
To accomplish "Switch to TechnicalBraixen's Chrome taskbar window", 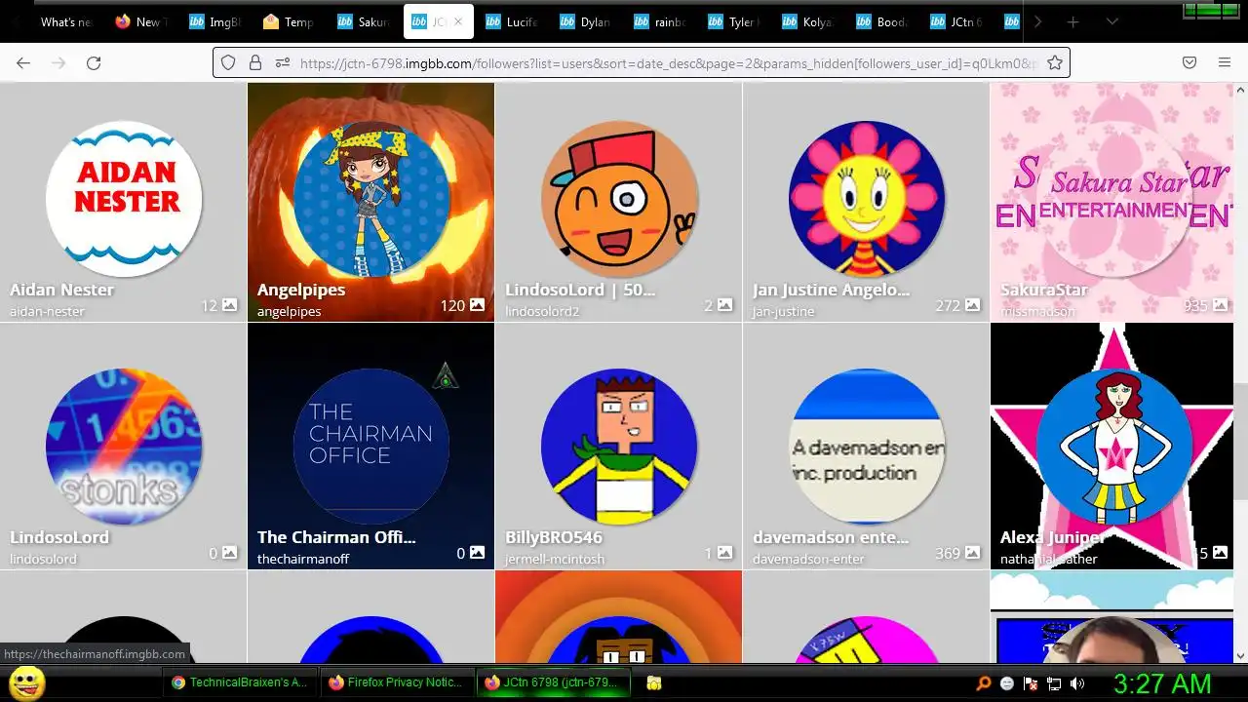I will 240,682.
